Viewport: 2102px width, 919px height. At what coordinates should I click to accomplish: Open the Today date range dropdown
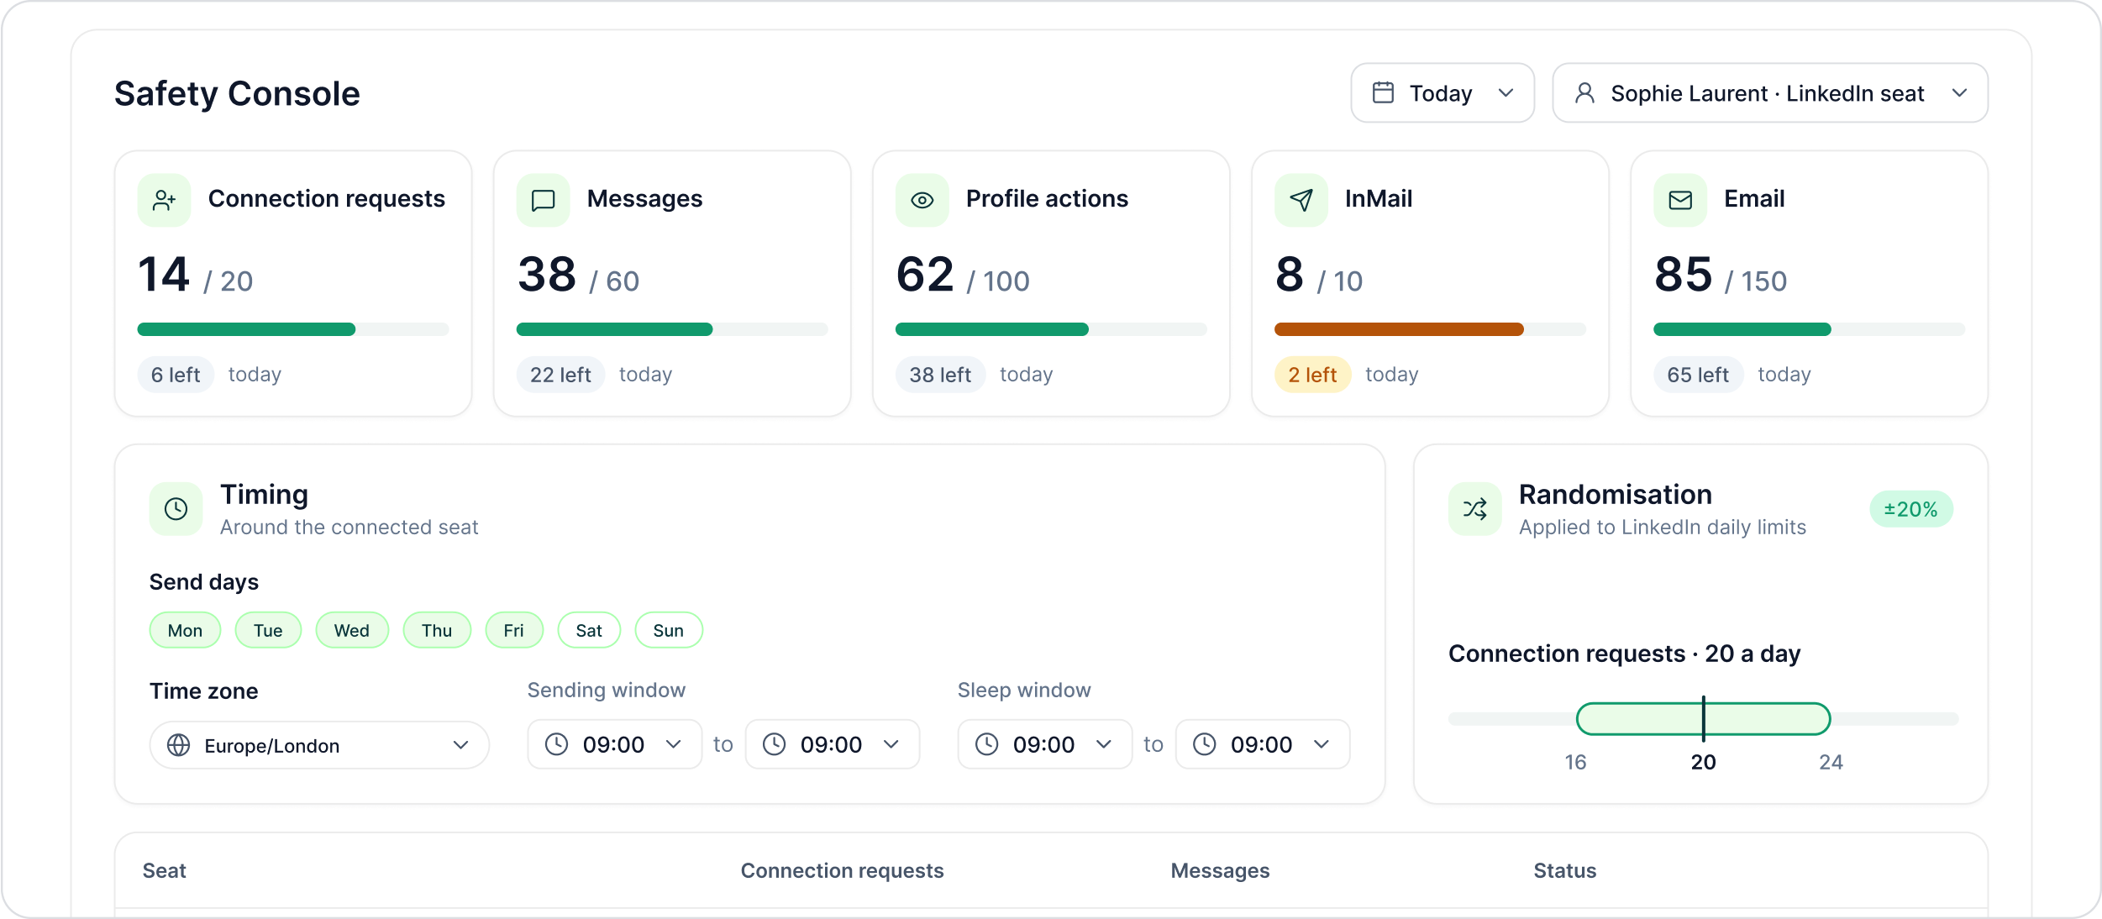click(1442, 92)
